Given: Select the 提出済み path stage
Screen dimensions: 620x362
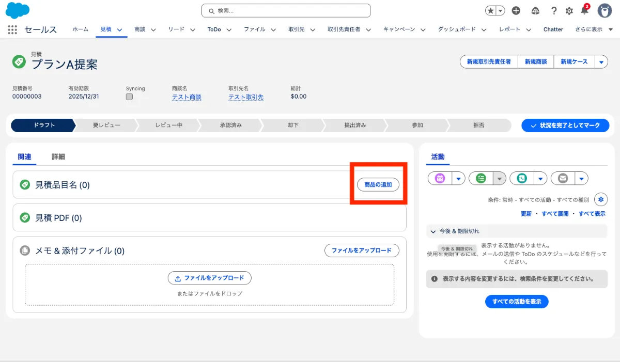Looking at the screenshot, I should pos(355,125).
